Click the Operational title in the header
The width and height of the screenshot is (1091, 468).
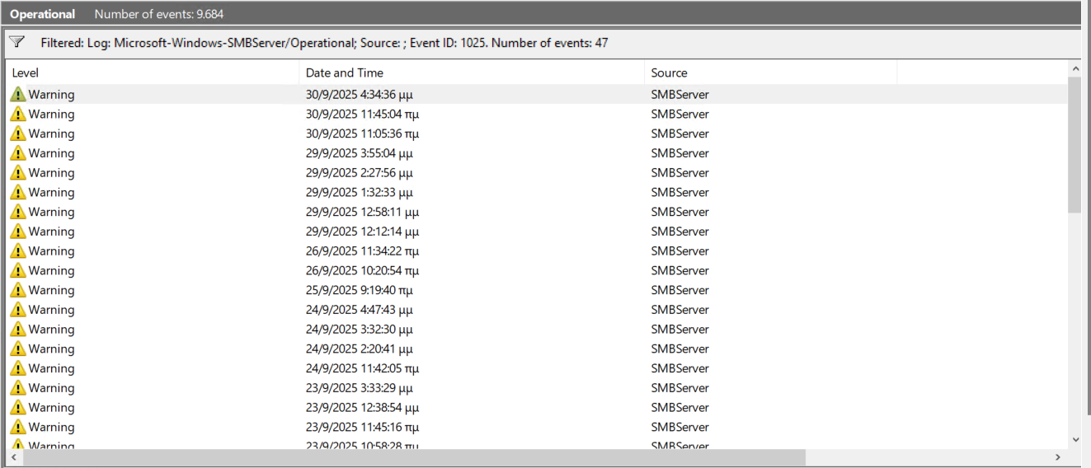point(42,14)
